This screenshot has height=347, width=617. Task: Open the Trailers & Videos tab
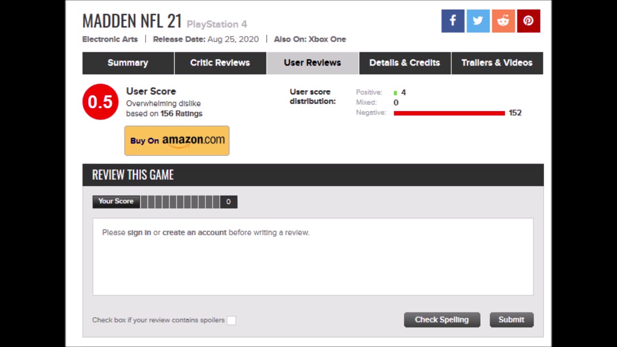coord(497,63)
